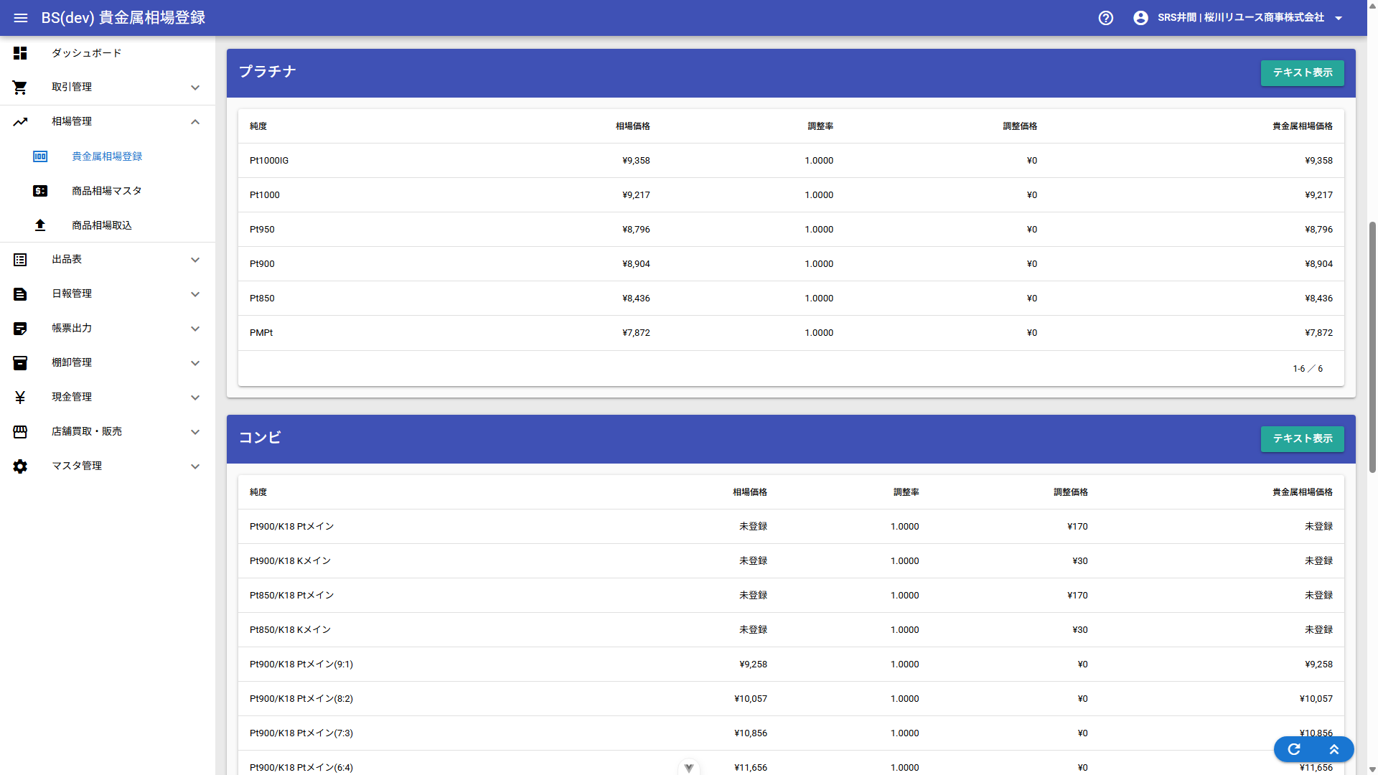Viewport: 1378px width, 775px height.
Task: Click the dashboard grid icon
Action: [x=20, y=53]
